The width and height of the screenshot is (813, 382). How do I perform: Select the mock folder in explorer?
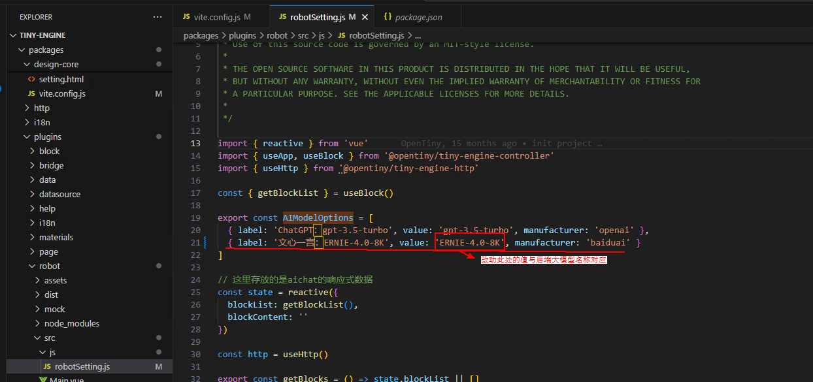coord(54,309)
